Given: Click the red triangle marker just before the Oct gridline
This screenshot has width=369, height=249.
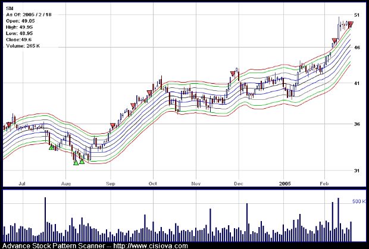Looking at the screenshot, I should (149, 93).
